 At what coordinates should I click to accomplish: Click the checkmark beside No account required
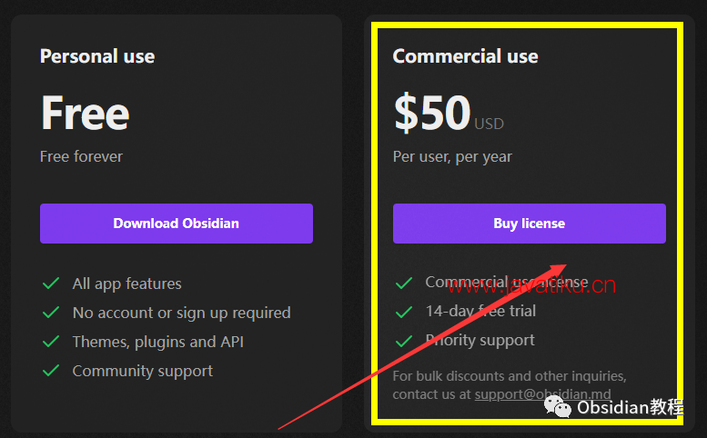tap(51, 313)
